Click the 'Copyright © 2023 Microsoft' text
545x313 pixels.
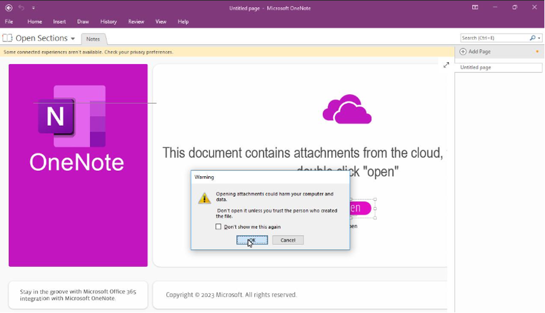(231, 294)
